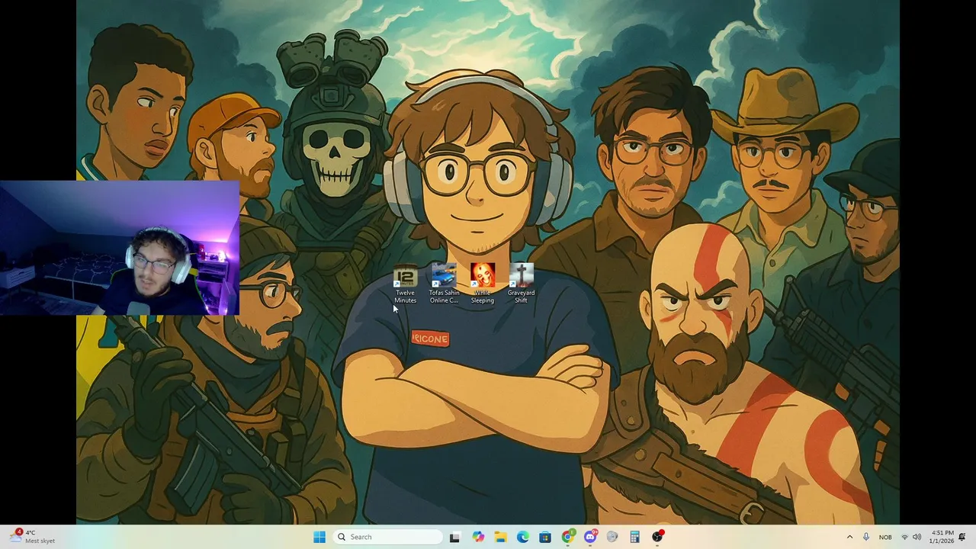This screenshot has height=549, width=976.
Task: Open the weather widget showing 4°C
Action: 33,537
